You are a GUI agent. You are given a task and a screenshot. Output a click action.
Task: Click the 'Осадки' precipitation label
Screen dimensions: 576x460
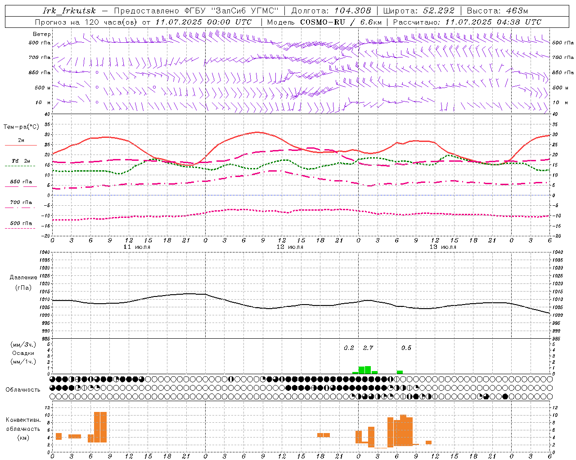coord(23,353)
